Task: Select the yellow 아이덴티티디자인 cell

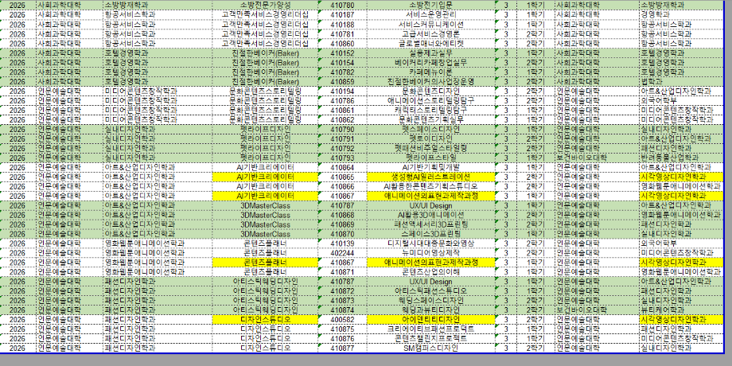Action: [429, 320]
